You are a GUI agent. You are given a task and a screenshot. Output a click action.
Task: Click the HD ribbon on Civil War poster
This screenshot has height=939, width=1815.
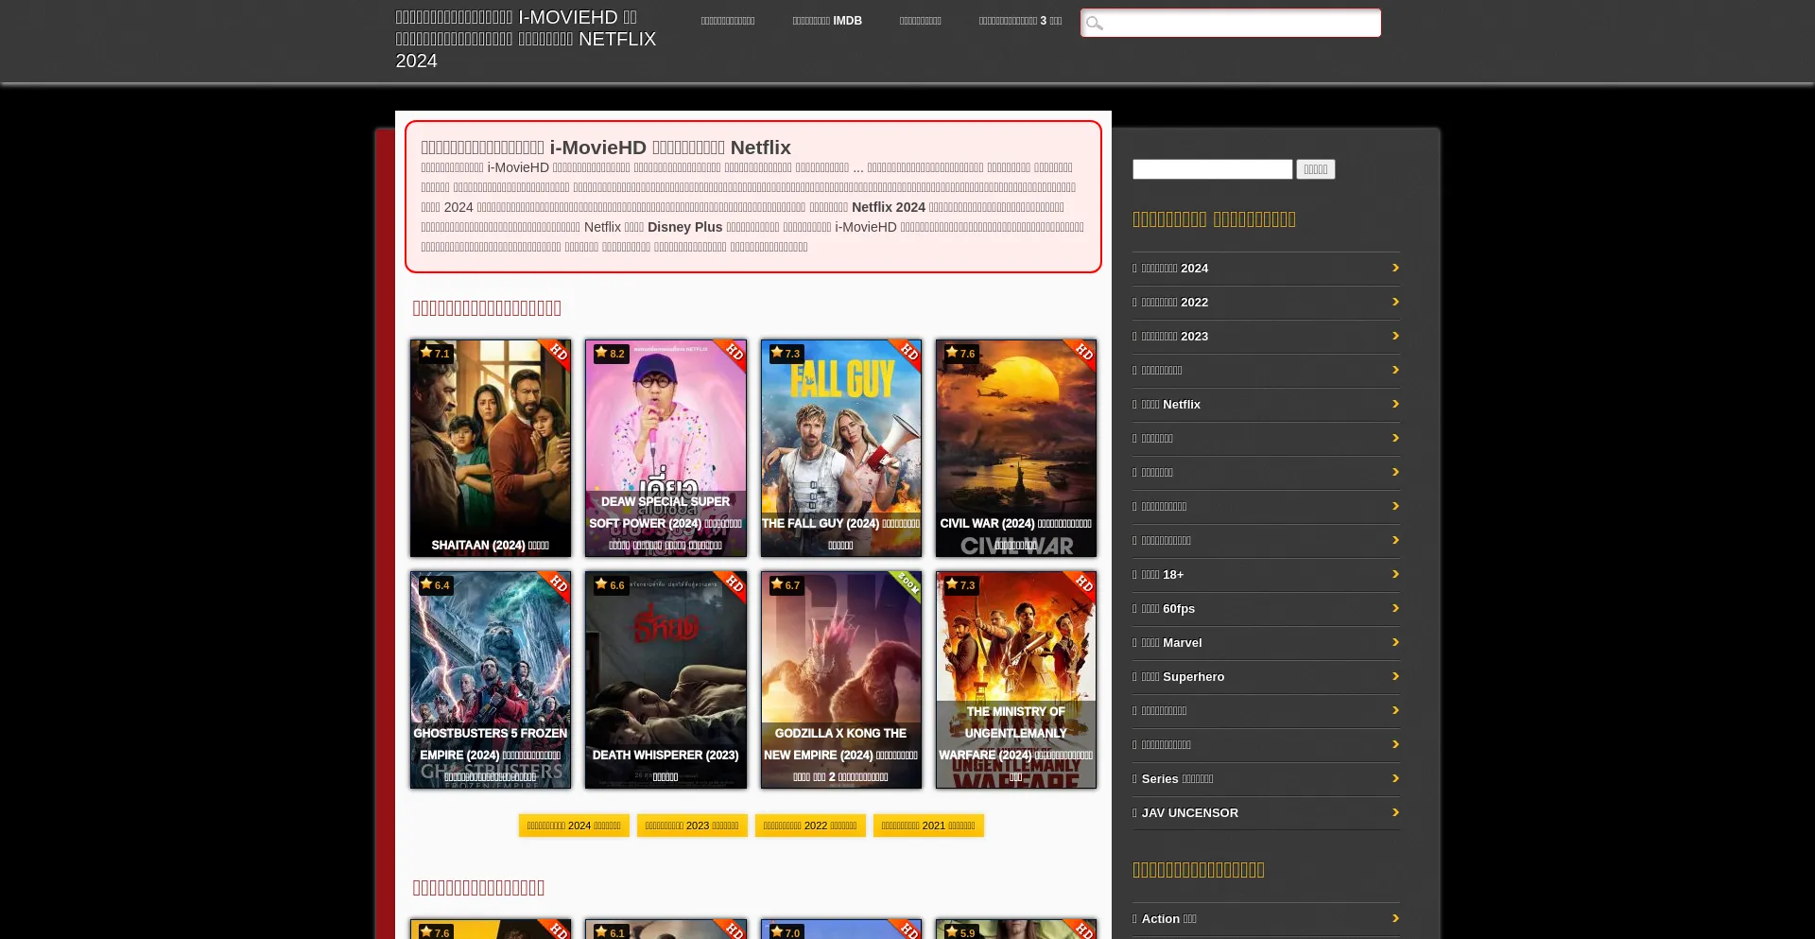point(1080,355)
